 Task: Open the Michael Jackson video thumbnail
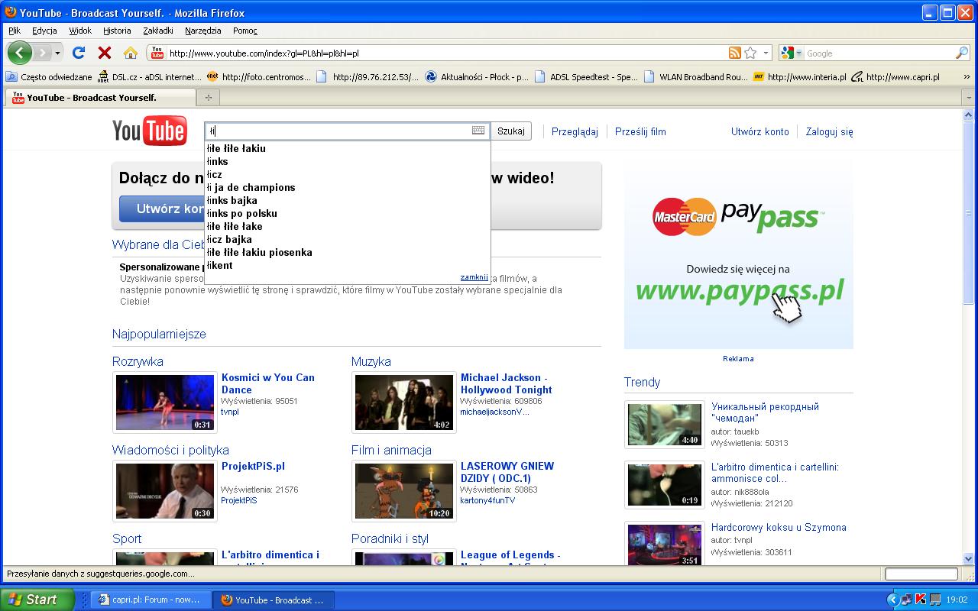click(403, 402)
